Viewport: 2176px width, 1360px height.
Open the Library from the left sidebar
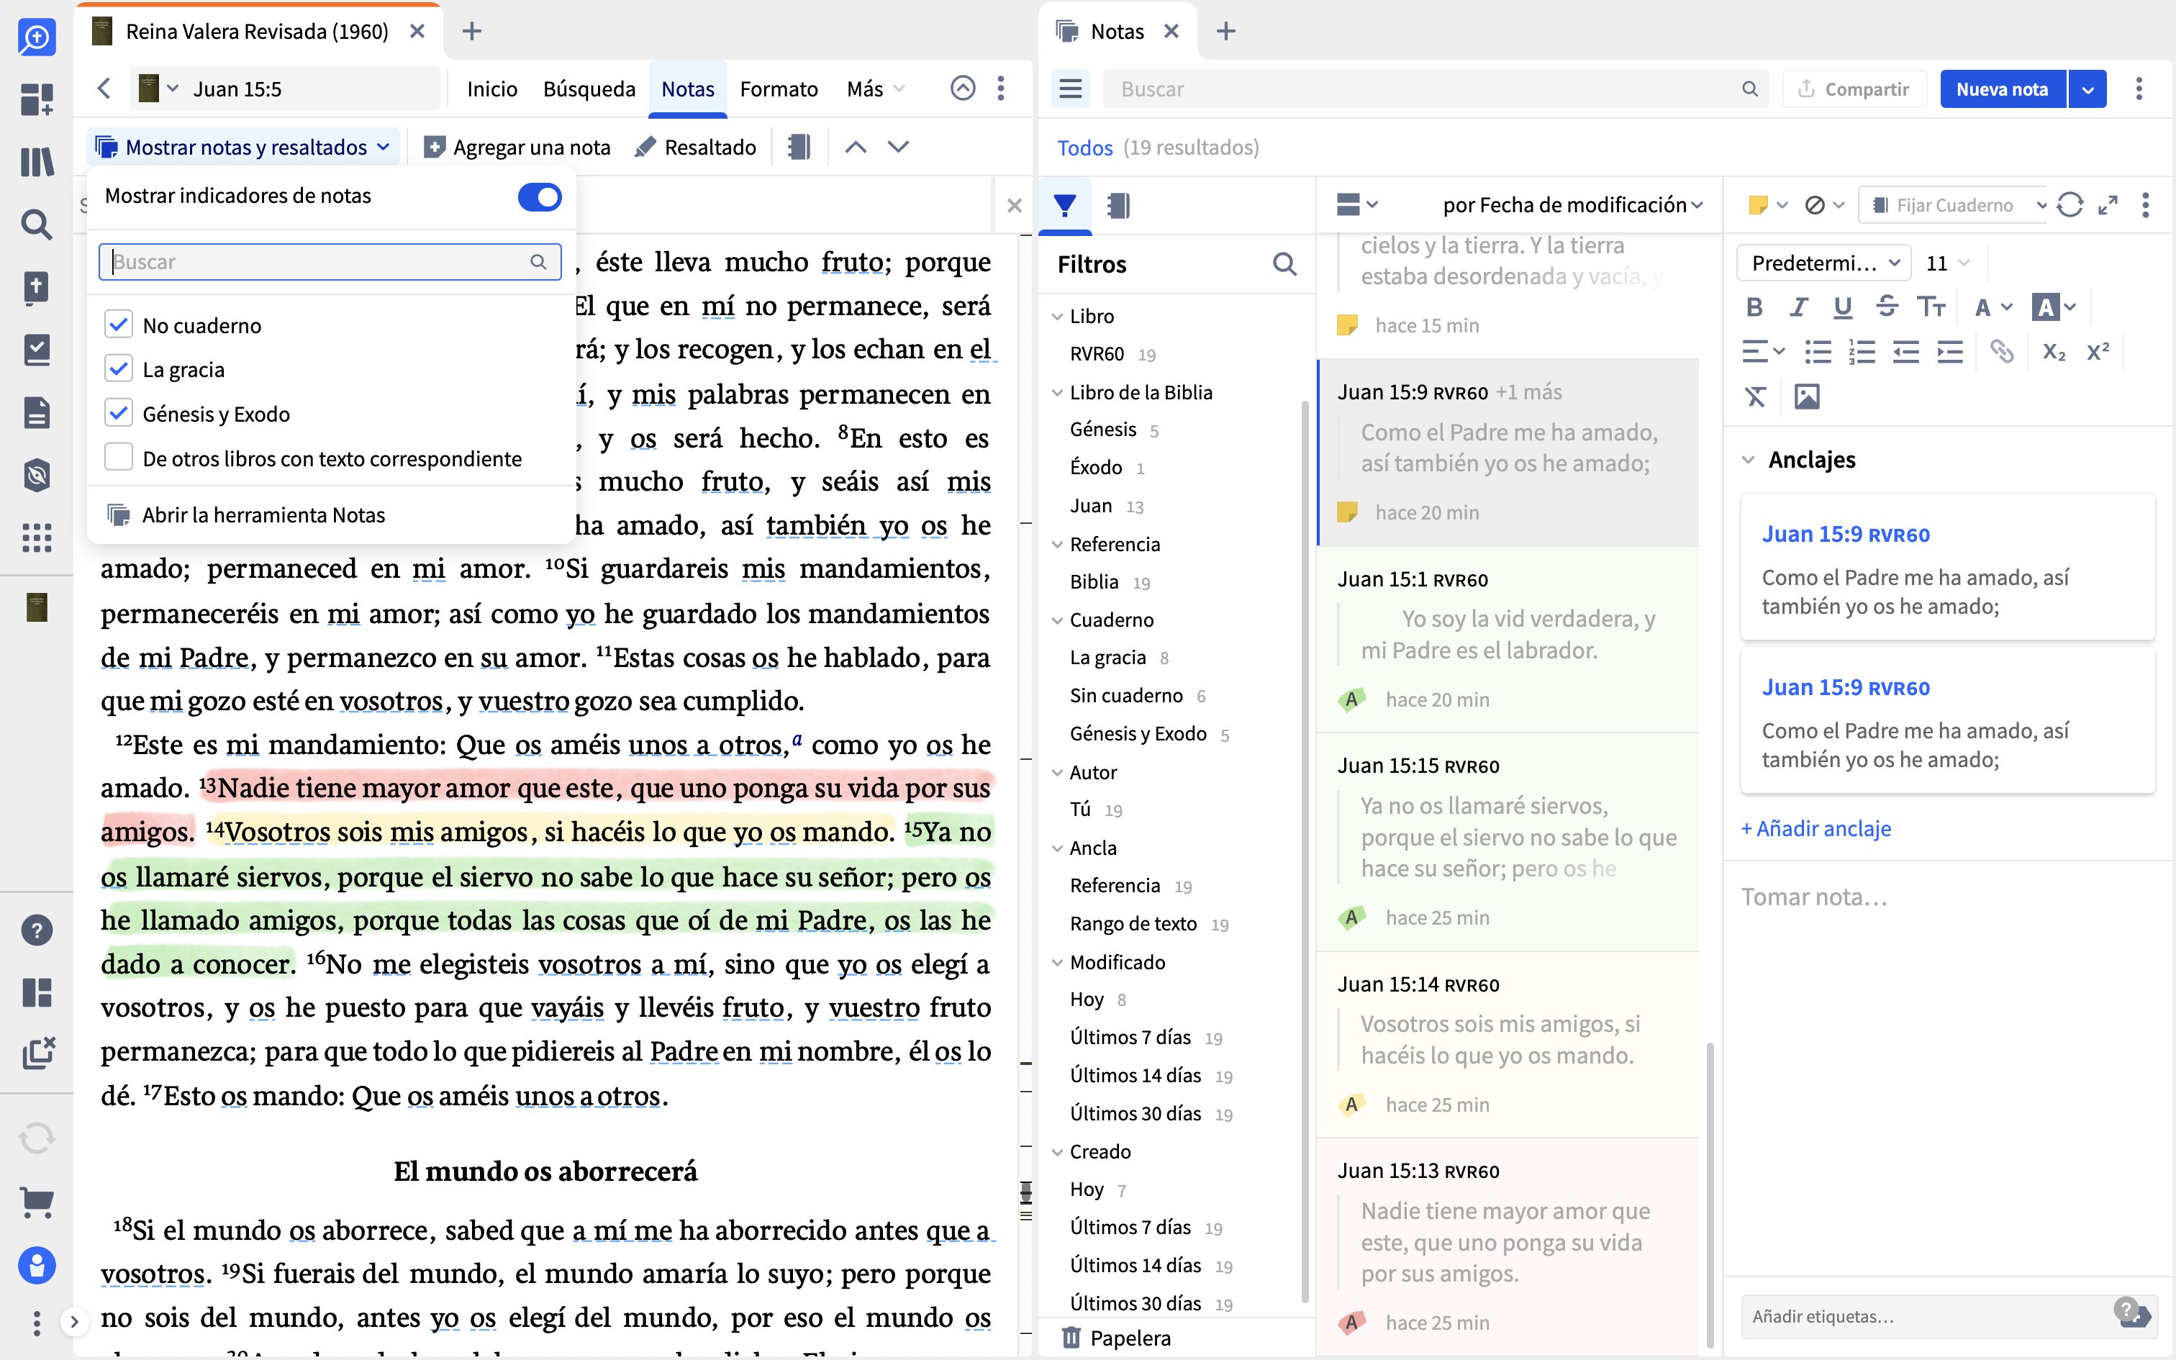click(36, 162)
